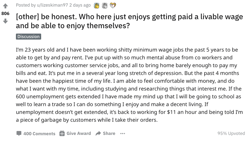The height and width of the screenshot is (146, 249).
Task: Click the post body paragraph text
Action: click(129, 85)
